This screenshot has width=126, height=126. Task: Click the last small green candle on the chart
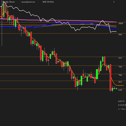116,88
